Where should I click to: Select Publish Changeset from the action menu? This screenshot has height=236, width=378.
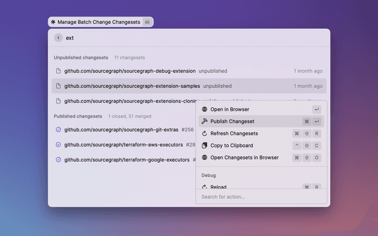point(233,122)
